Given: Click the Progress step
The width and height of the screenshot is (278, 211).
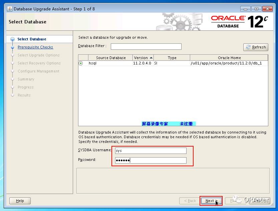Looking at the screenshot, I should coord(25,87).
